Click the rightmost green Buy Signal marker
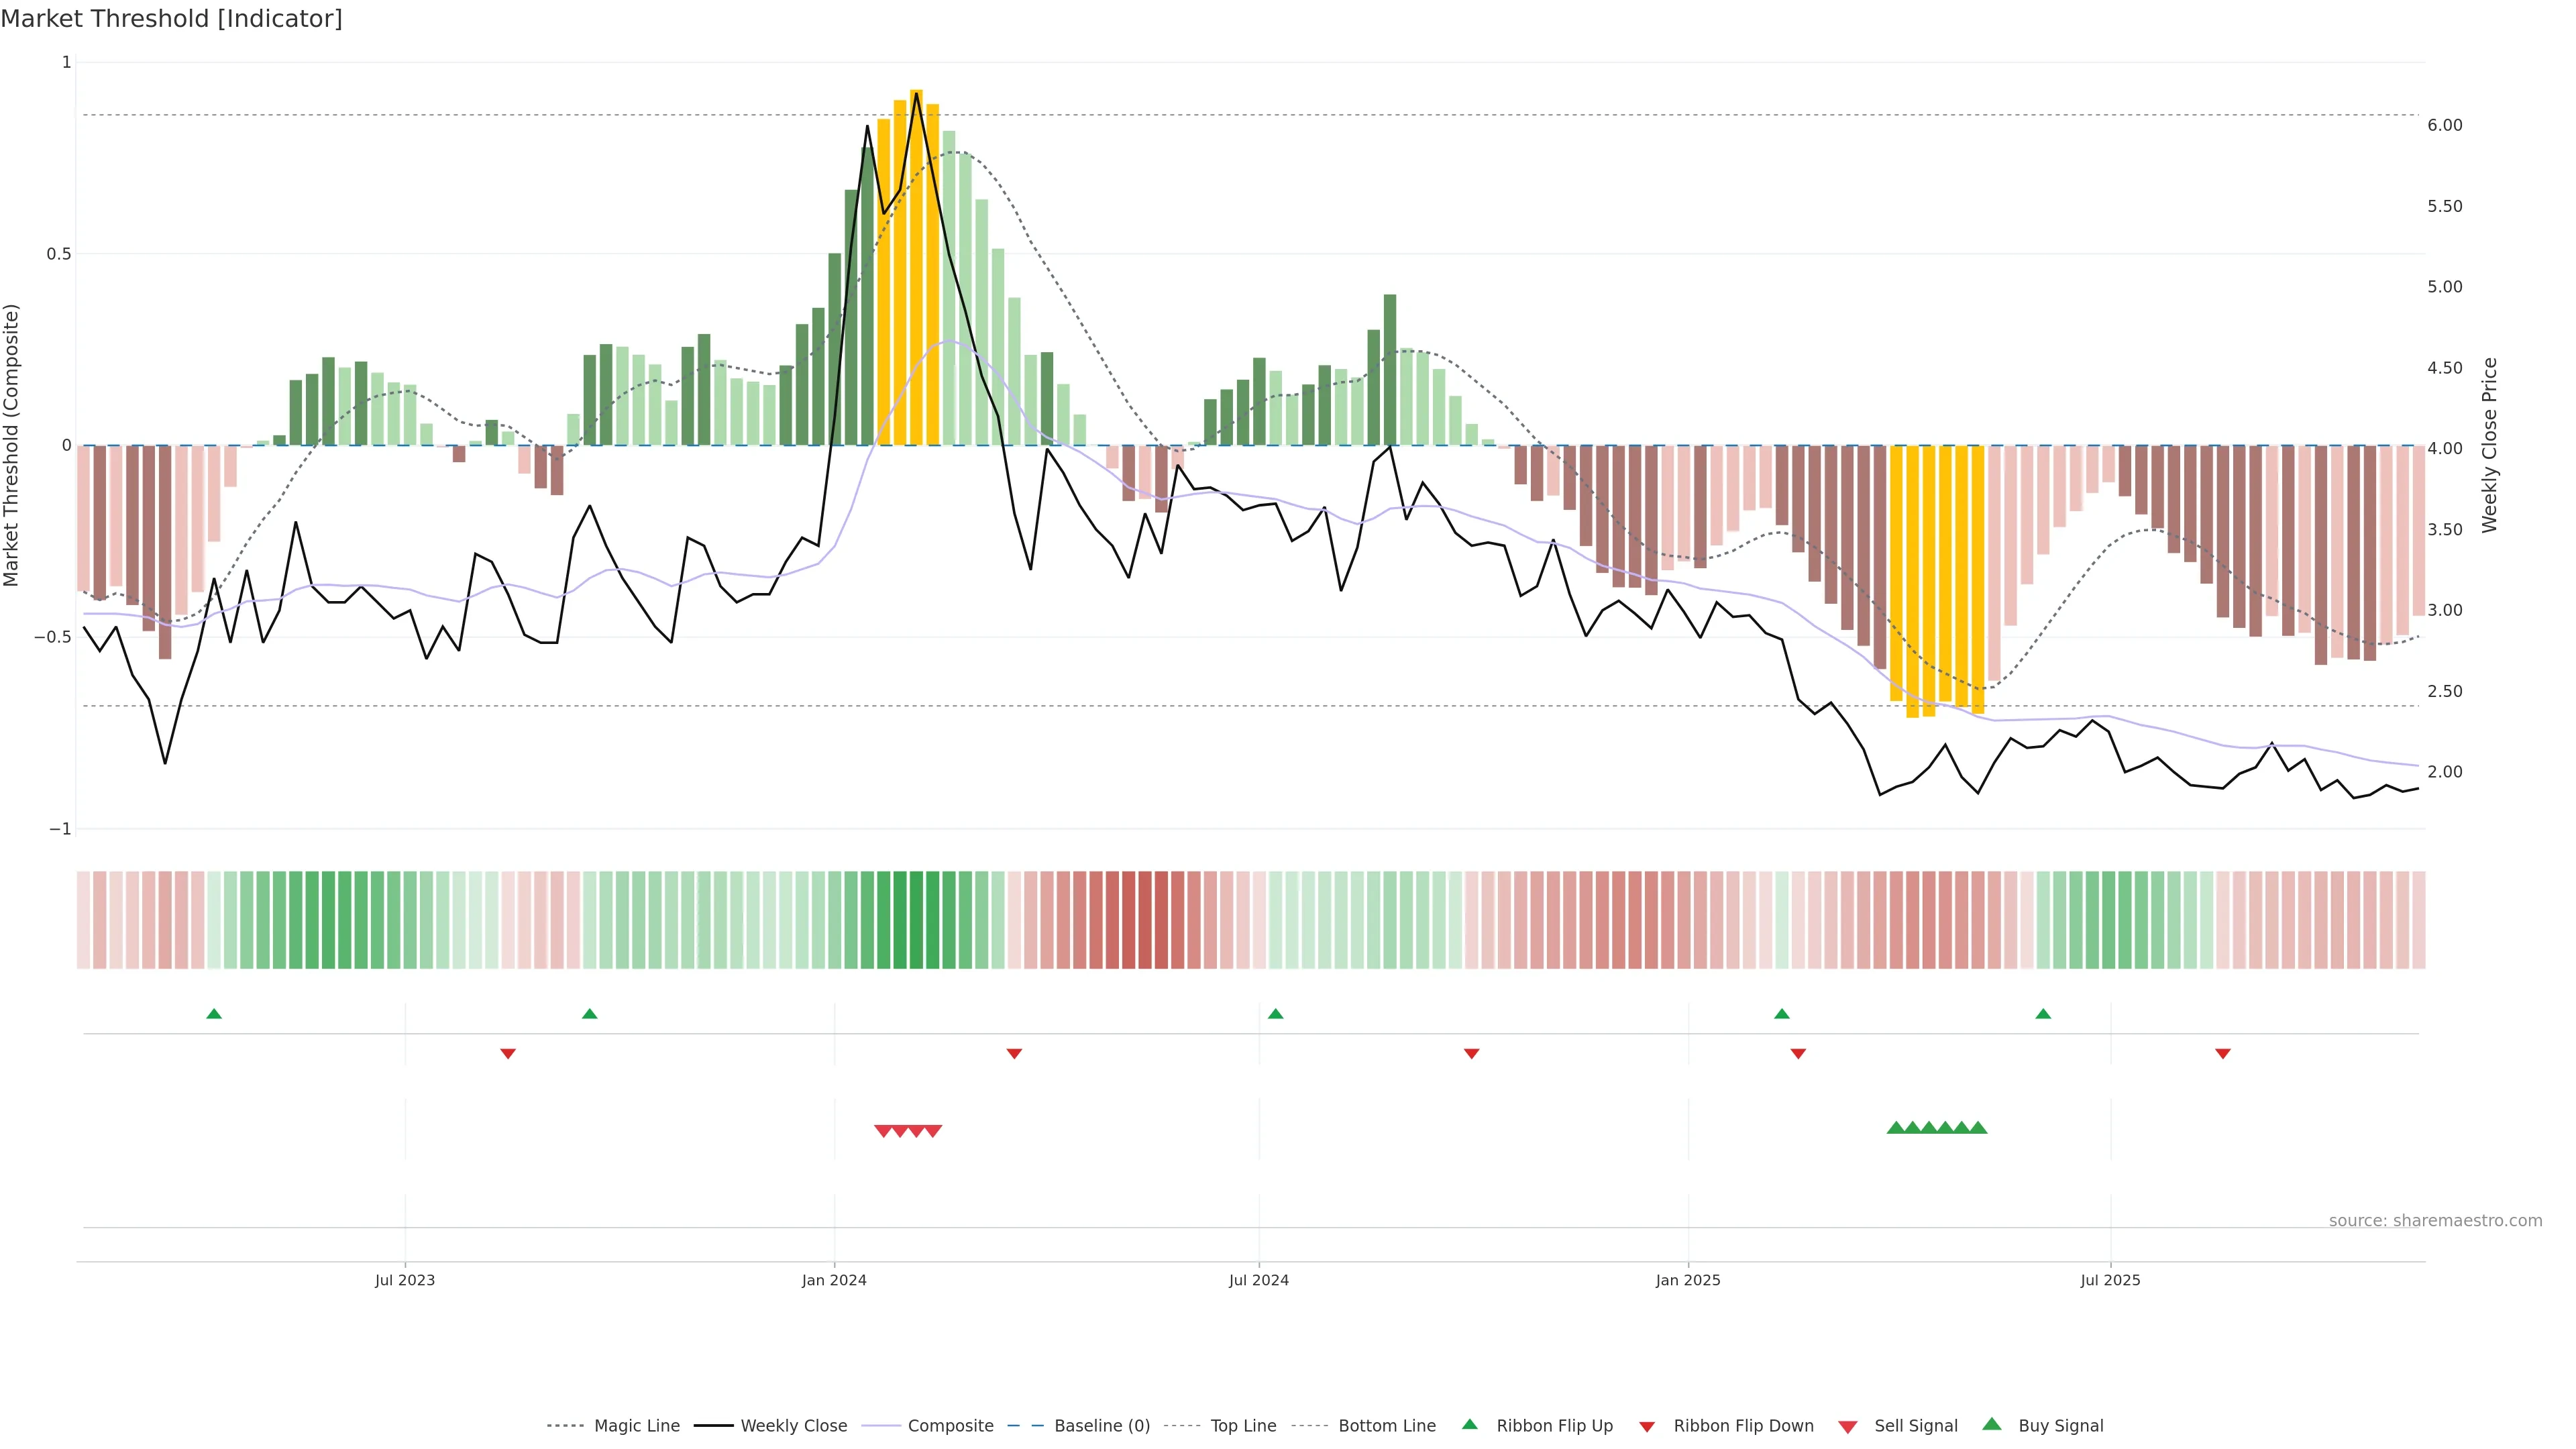This screenshot has height=1449, width=2576. [1977, 1128]
